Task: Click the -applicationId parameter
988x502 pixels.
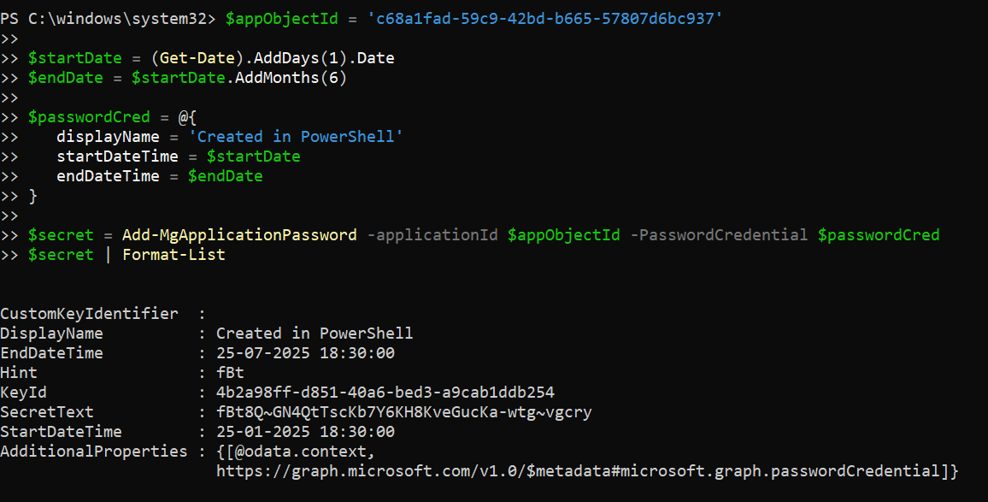Action: [432, 234]
